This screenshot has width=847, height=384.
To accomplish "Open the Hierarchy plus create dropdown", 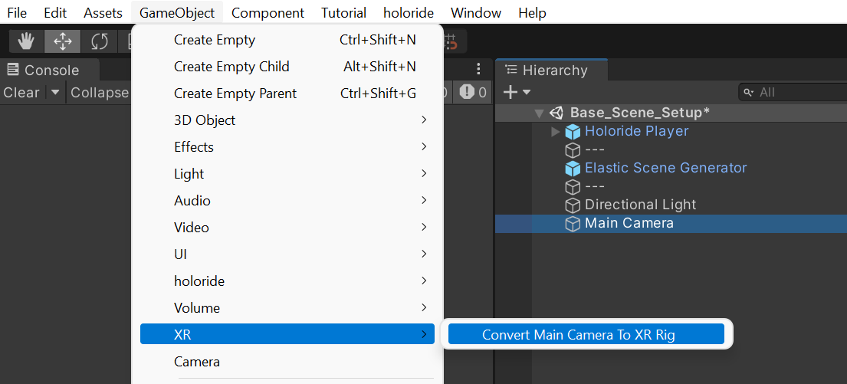I will 517,93.
